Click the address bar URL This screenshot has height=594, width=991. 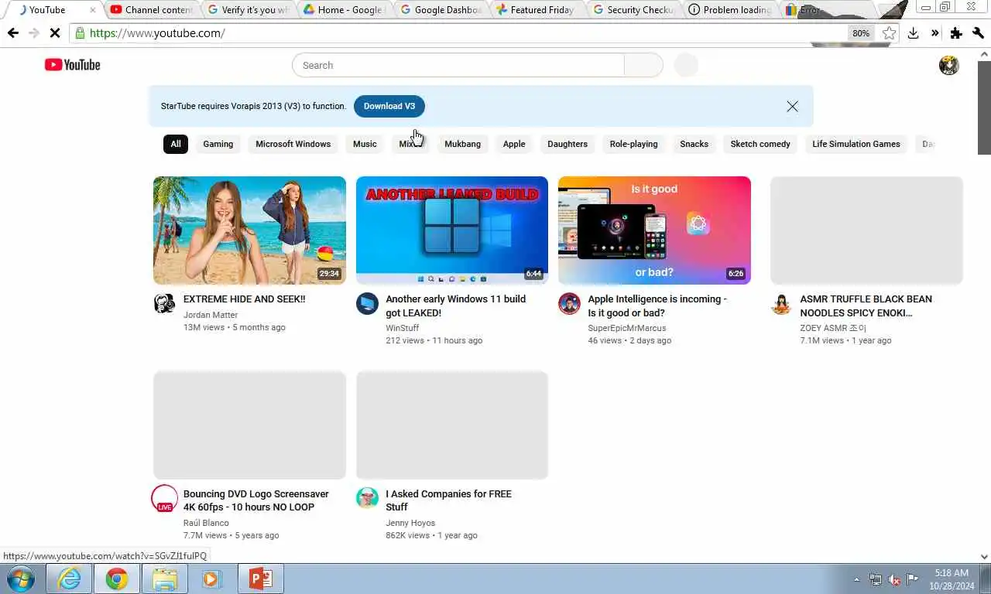(157, 33)
